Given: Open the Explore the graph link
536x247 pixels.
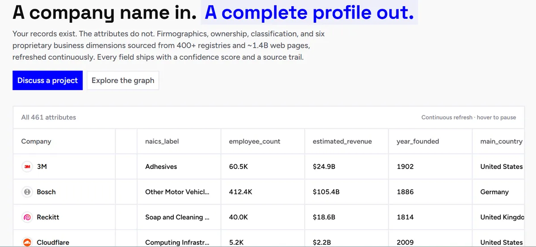Looking at the screenshot, I should click(x=123, y=80).
